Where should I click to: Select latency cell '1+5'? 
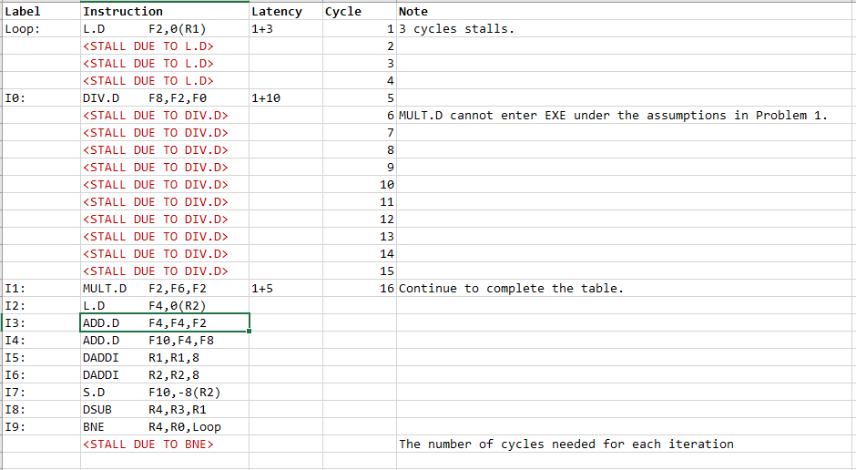tap(286, 288)
